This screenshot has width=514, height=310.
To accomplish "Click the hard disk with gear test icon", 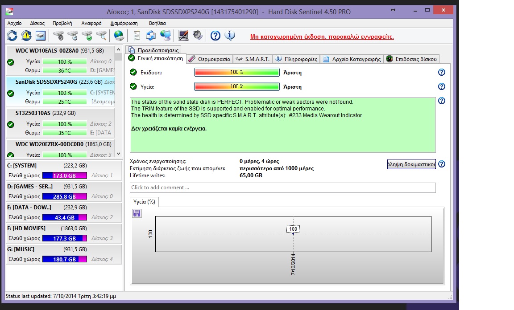I will point(59,35).
